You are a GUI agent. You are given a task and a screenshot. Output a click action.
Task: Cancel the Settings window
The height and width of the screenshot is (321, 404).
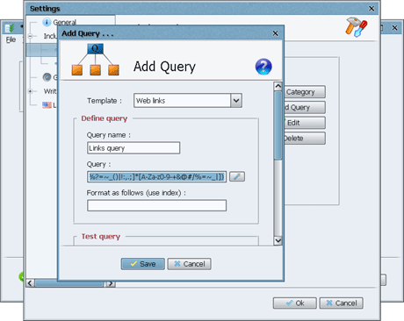(x=342, y=303)
